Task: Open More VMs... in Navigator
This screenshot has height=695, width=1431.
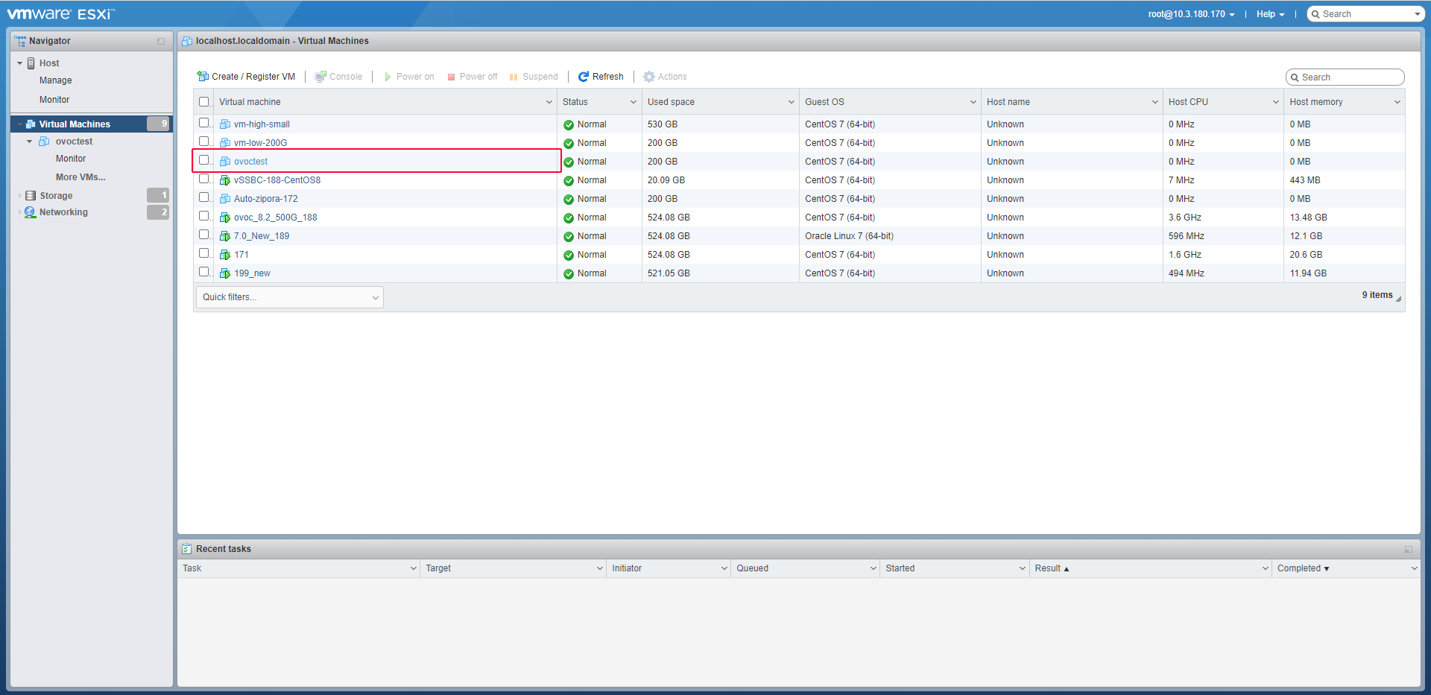Action: tap(80, 177)
